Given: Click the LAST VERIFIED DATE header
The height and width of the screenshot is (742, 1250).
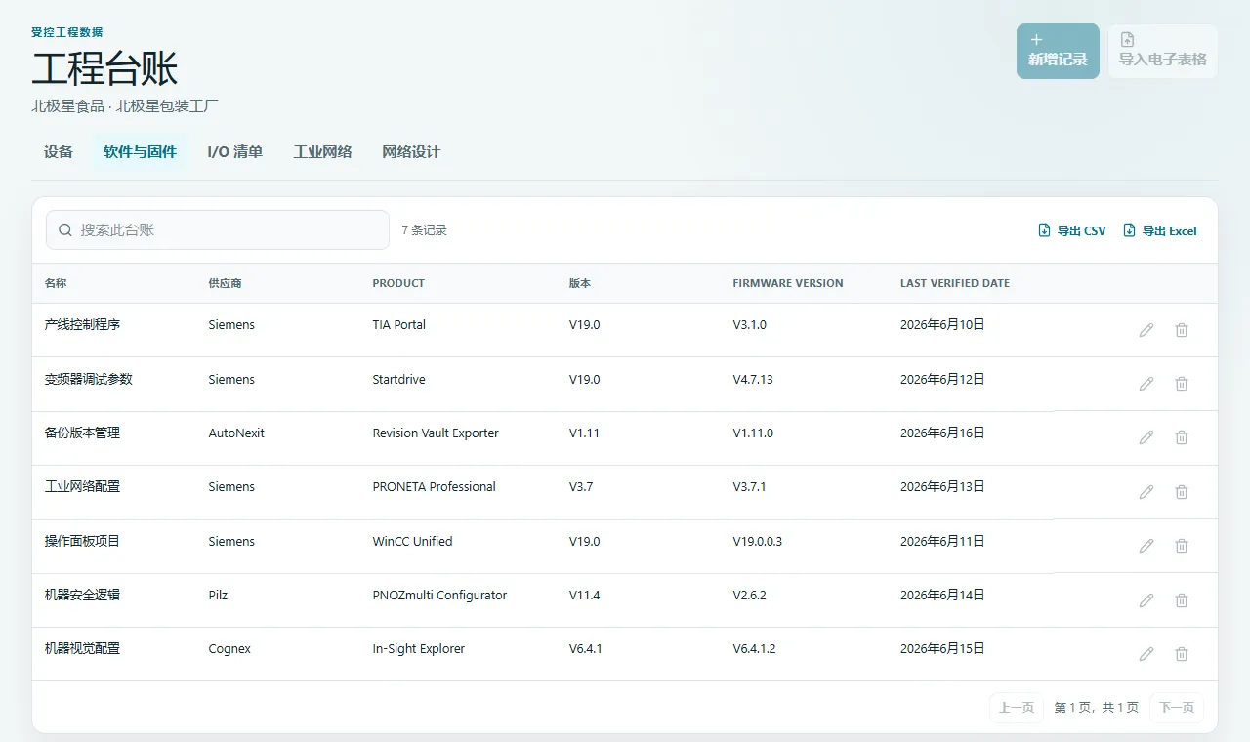Looking at the screenshot, I should point(955,283).
